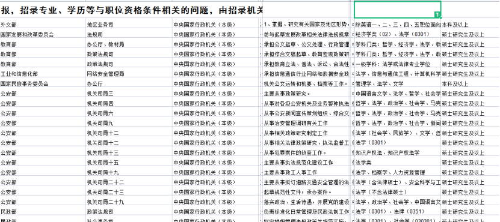The height and width of the screenshot is (222, 500).
Task: Click the 法学类 cell
Action: pos(398,163)
